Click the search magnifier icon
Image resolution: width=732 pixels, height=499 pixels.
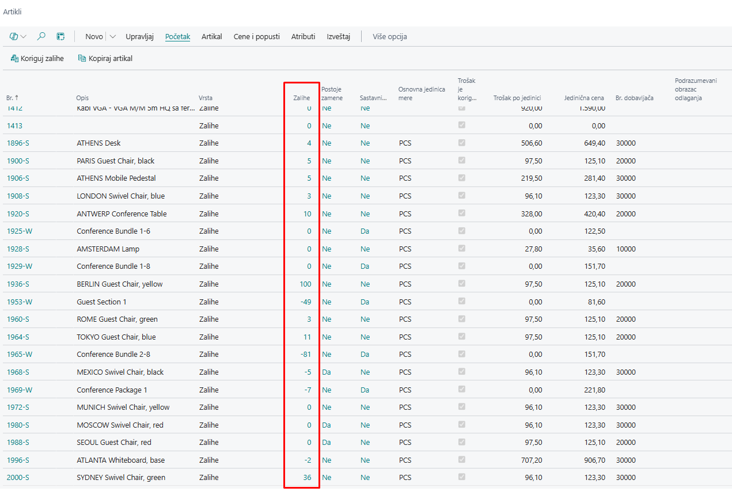41,36
